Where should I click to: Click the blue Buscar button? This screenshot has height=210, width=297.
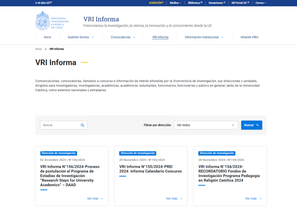[x=252, y=125]
